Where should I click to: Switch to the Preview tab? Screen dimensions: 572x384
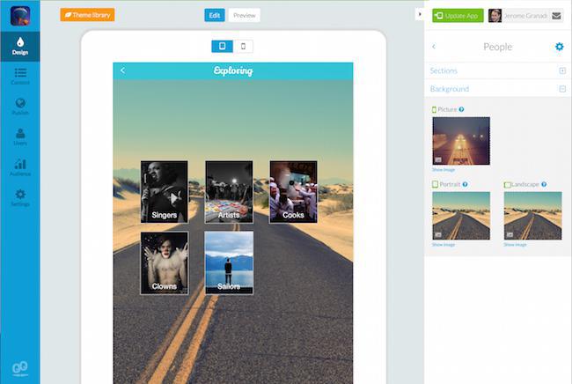pyautogui.click(x=245, y=15)
